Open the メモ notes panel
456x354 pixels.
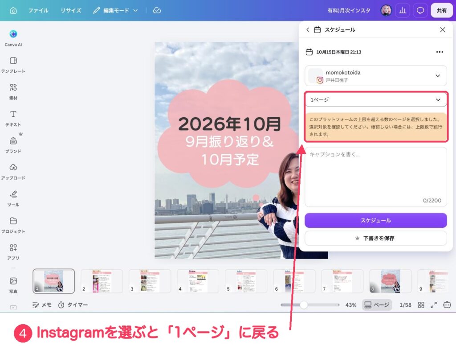coord(42,305)
